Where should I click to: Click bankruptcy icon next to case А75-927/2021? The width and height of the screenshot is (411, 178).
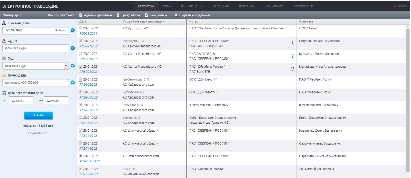(x=81, y=41)
